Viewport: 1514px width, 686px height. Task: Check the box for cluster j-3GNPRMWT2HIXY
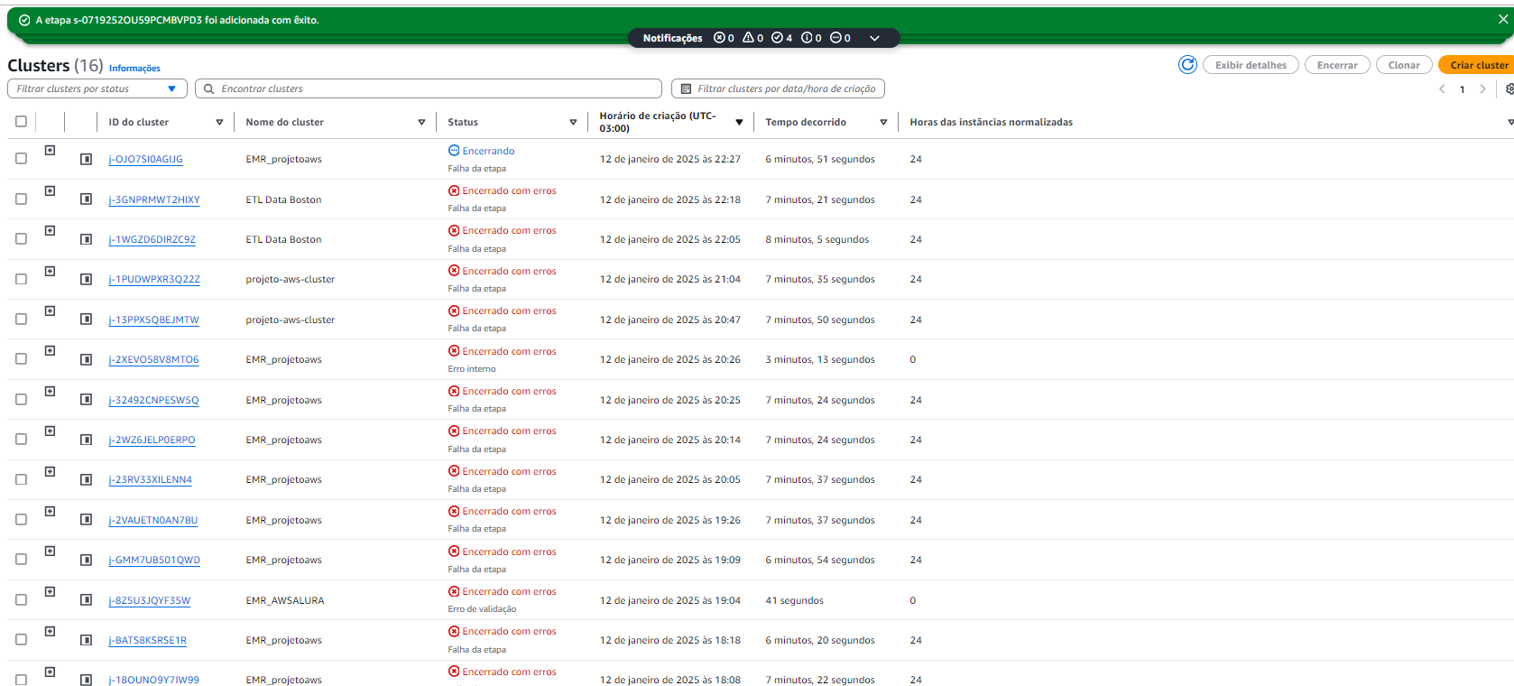pos(21,199)
